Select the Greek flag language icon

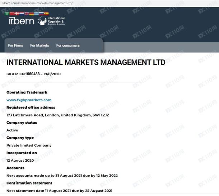[x=37, y=13]
